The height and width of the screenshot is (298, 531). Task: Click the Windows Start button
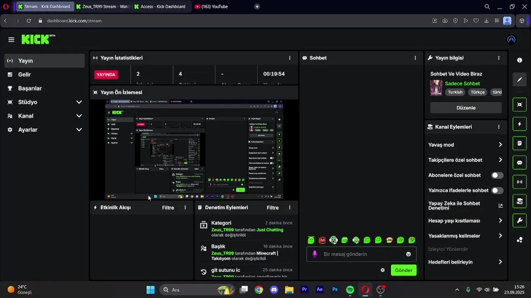[150, 290]
